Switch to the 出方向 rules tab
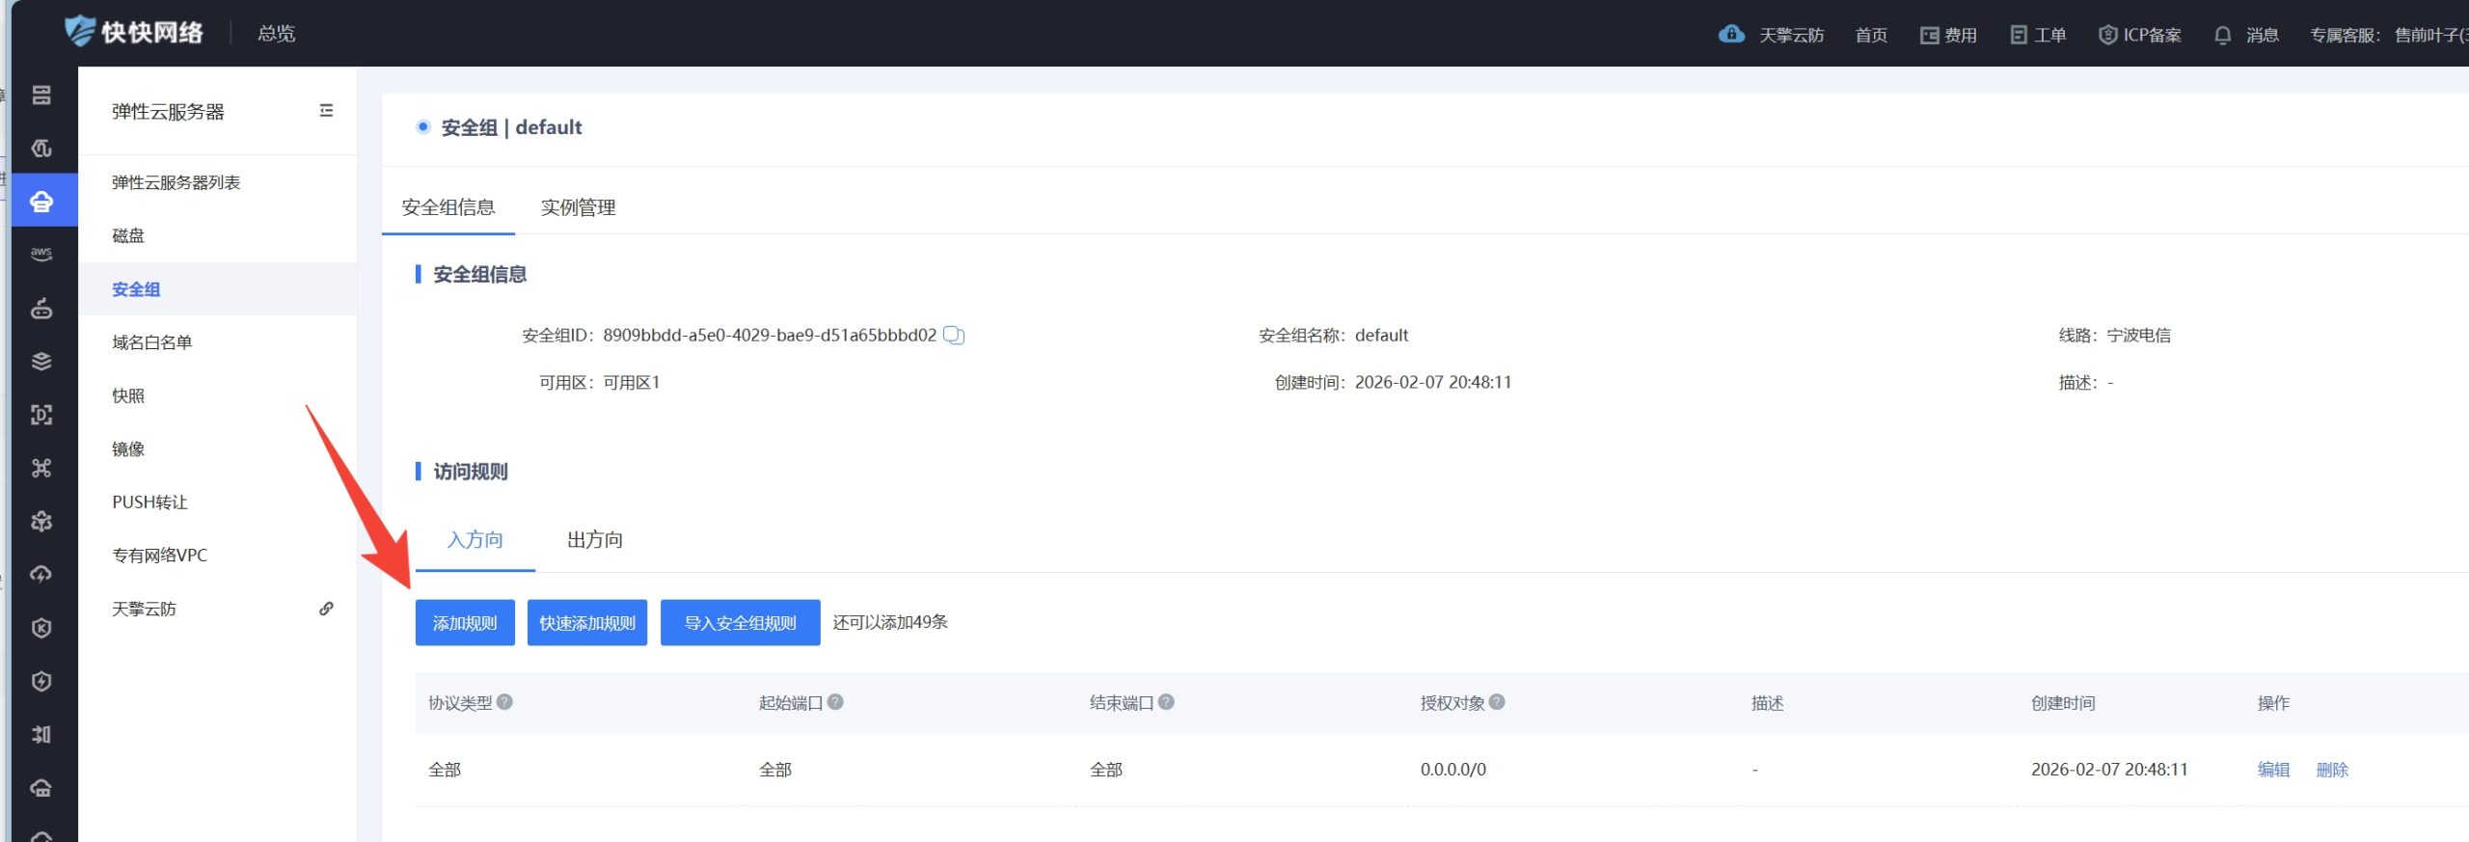This screenshot has width=2469, height=842. pyautogui.click(x=594, y=540)
